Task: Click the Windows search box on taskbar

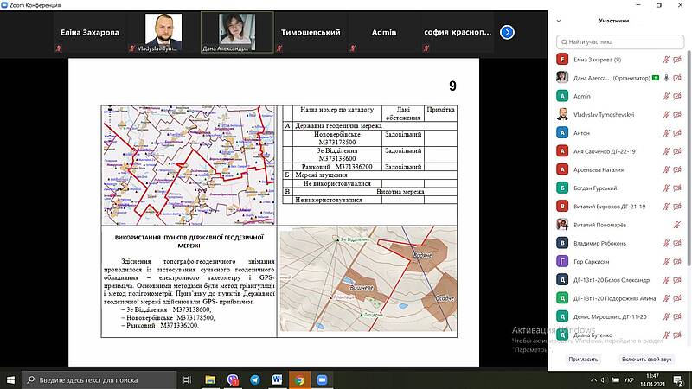Action: pyautogui.click(x=99, y=379)
